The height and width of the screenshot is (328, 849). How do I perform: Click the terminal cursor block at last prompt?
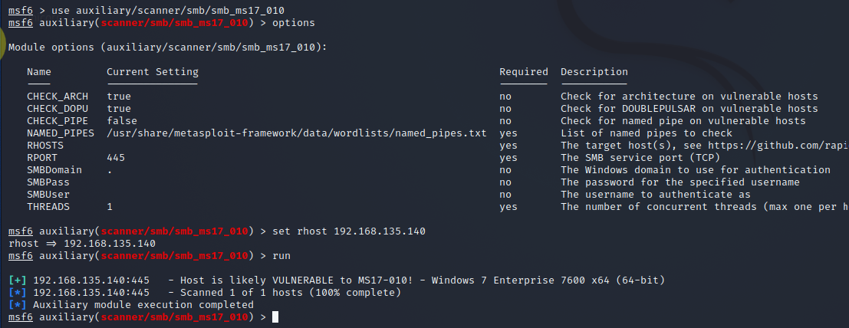pos(275,317)
